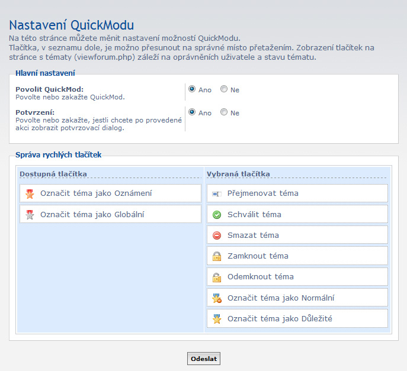Click the star icon for Normální topic
407x371 pixels.
[x=217, y=298]
